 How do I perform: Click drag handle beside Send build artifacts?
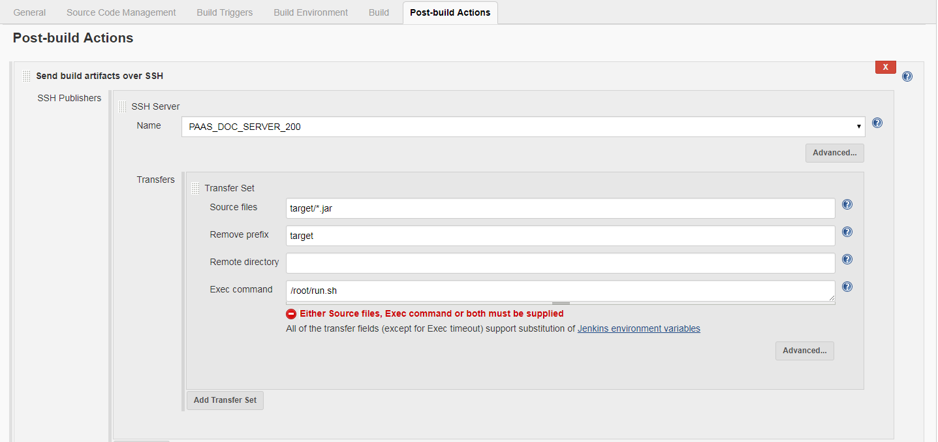tap(27, 76)
